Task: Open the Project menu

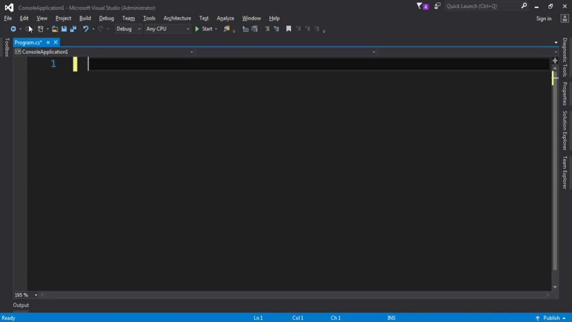Action: [x=63, y=18]
